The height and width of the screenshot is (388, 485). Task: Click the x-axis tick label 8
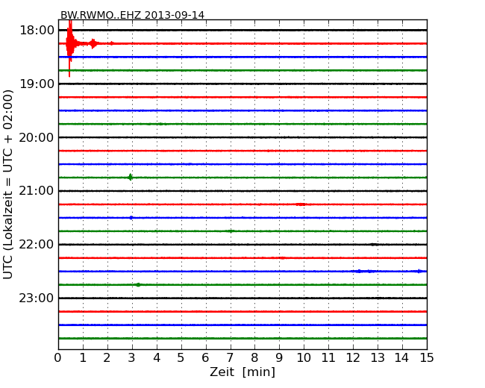(x=254, y=358)
